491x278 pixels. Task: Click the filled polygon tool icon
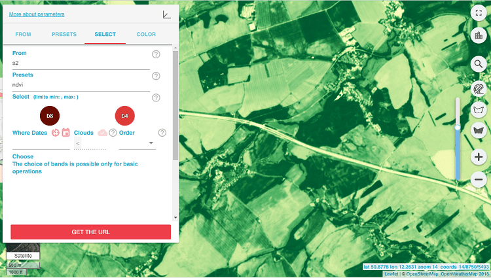[479, 130]
